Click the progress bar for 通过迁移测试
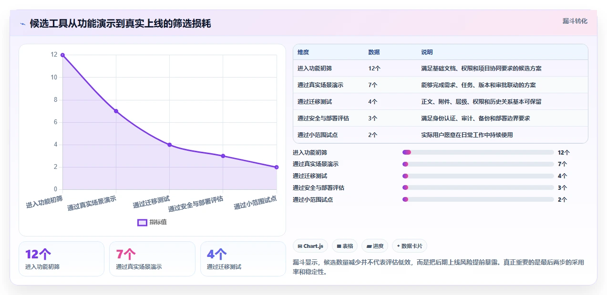 point(478,176)
